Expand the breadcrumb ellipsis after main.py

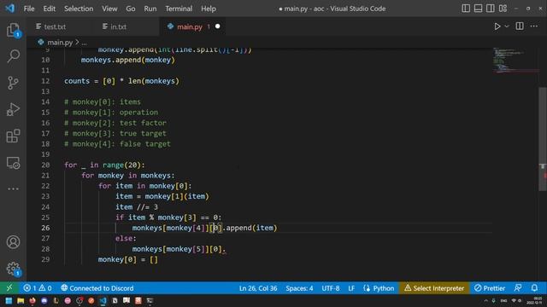point(84,43)
